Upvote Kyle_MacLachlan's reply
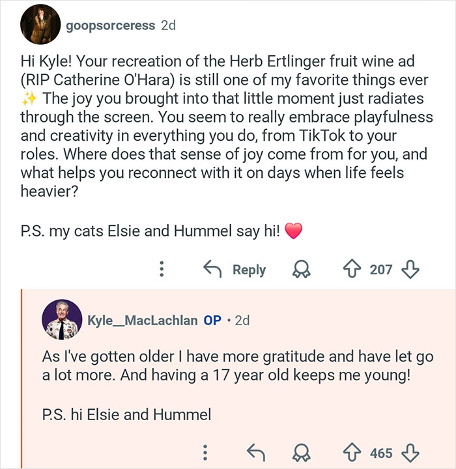 pos(354,453)
